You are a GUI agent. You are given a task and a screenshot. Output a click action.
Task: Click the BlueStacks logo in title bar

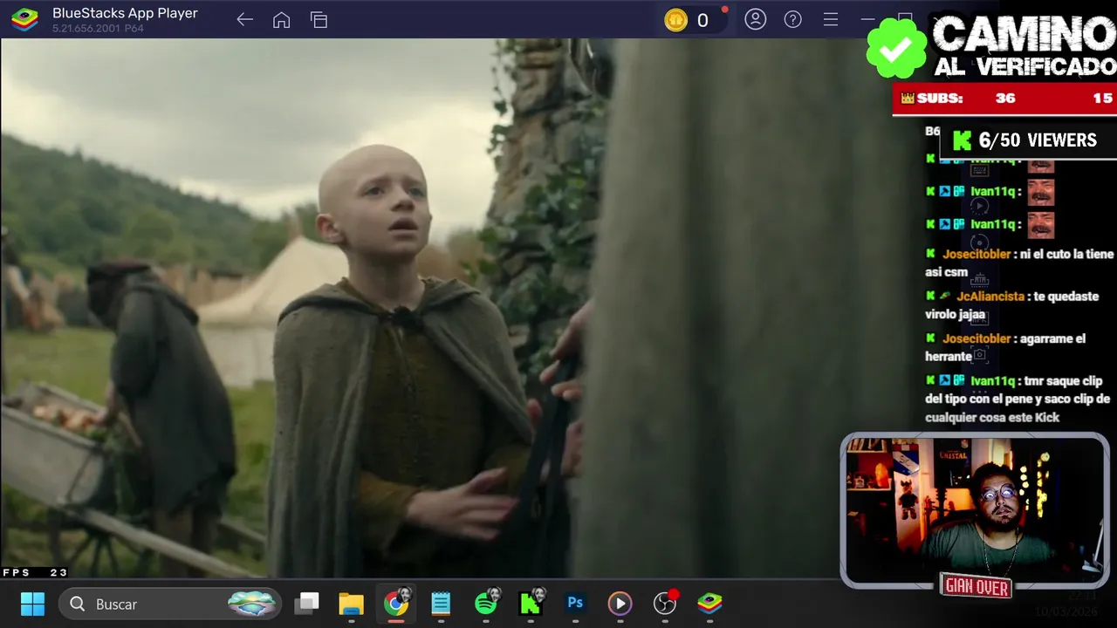24,19
